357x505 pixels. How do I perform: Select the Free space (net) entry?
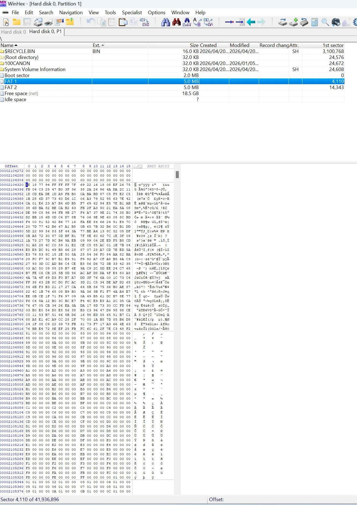[172, 93]
